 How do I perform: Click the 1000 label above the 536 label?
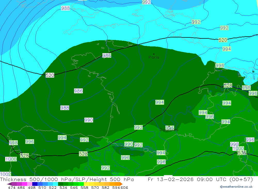(238, 149)
